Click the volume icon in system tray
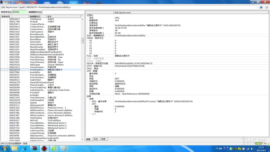Screen dimensions: 270x152 252,149
